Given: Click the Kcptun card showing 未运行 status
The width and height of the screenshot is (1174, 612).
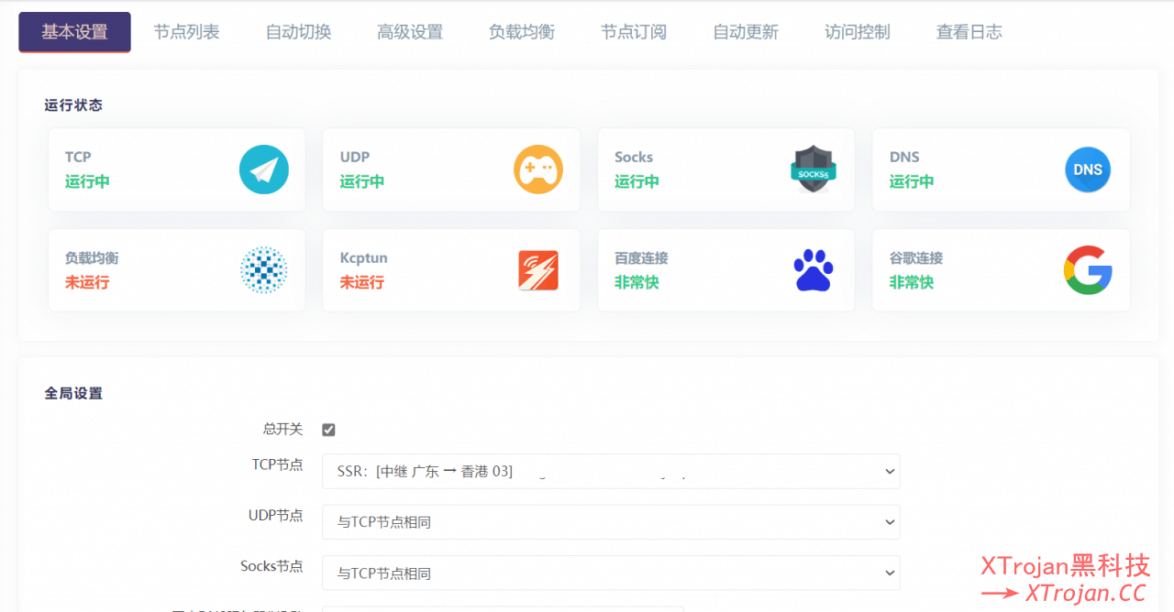Looking at the screenshot, I should [x=450, y=270].
